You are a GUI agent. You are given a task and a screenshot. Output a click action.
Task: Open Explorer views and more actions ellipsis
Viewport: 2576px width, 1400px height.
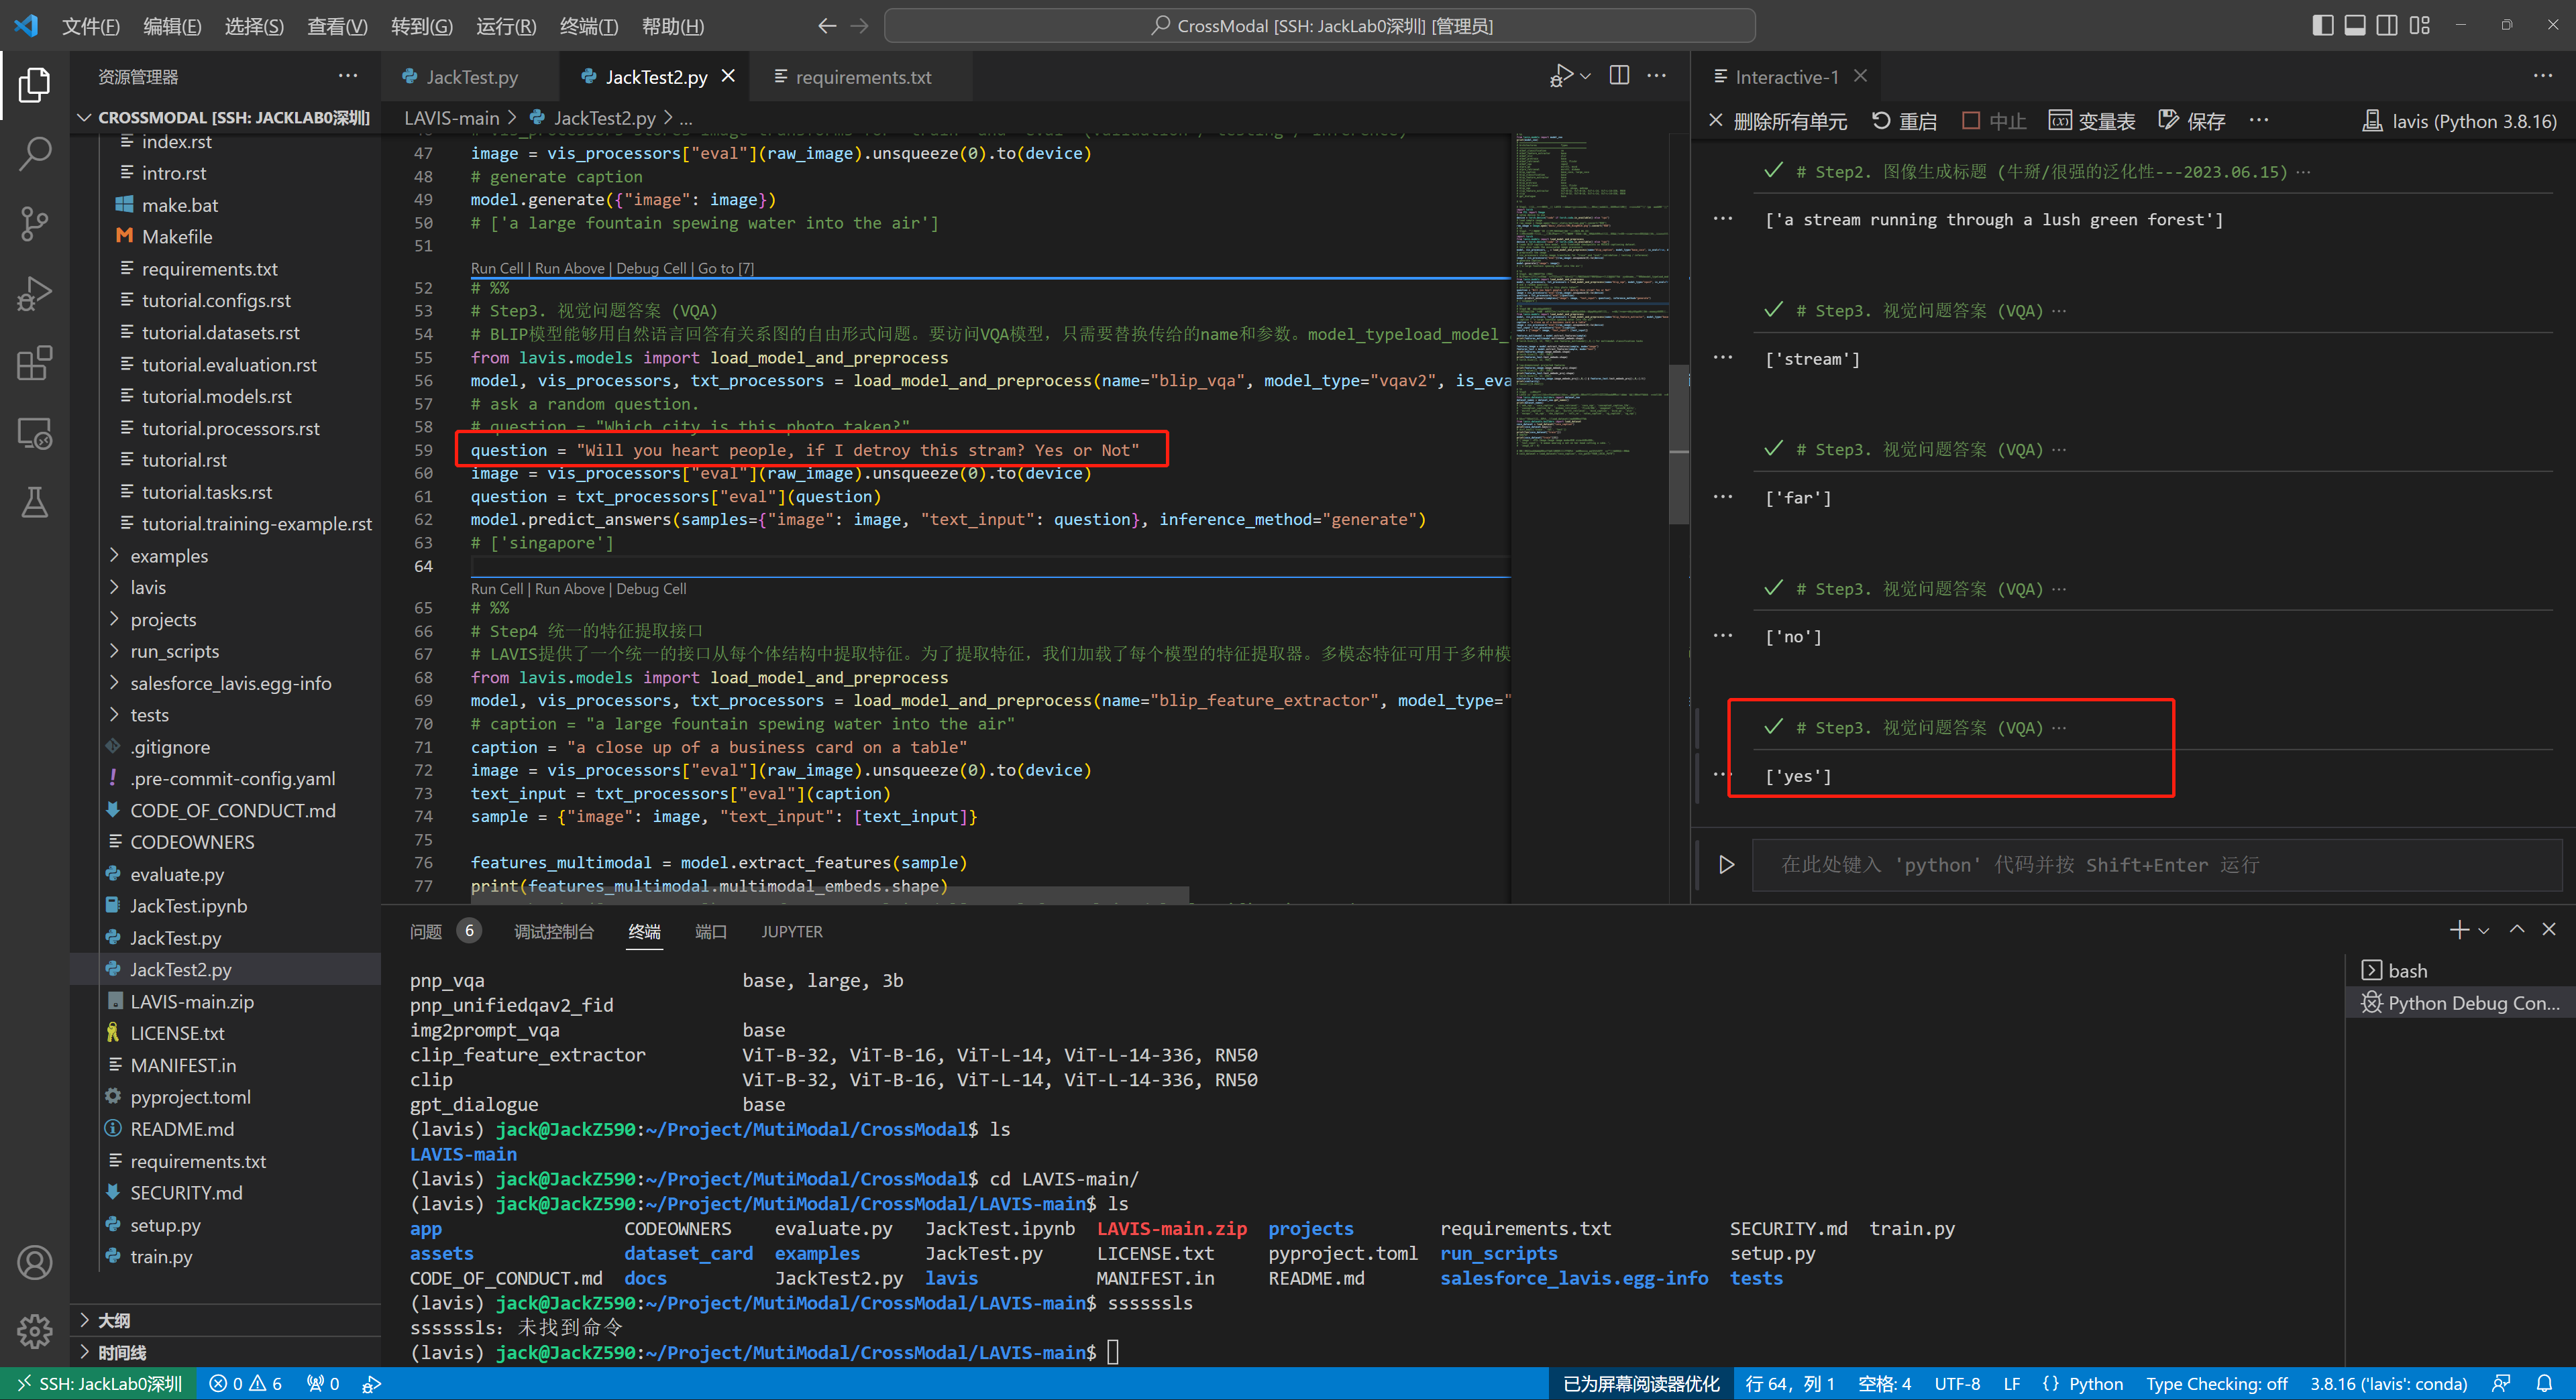click(348, 76)
